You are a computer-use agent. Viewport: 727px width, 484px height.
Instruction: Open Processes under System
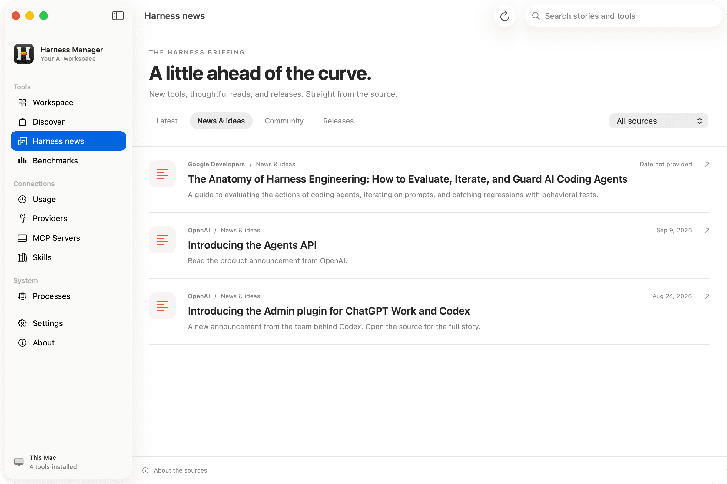click(68, 296)
